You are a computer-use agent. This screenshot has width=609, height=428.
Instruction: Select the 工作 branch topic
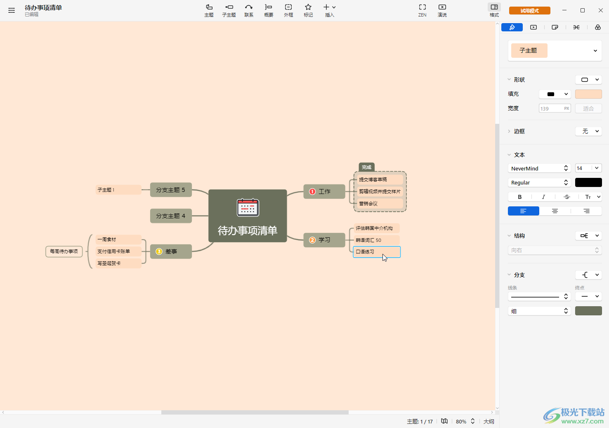[x=324, y=192]
